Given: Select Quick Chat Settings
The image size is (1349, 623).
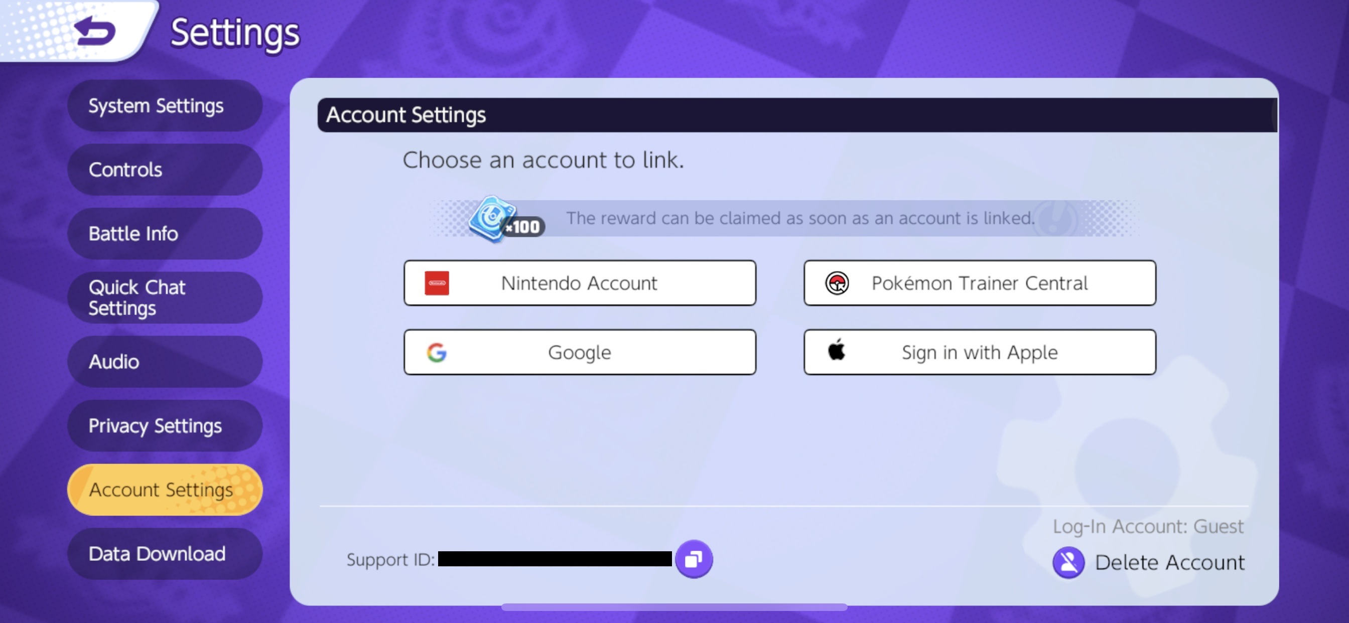Looking at the screenshot, I should coord(165,297).
